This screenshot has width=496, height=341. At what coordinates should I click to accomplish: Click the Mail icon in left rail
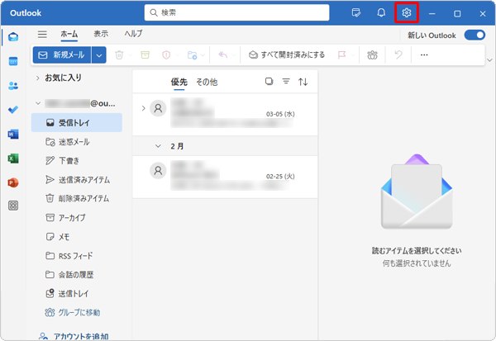13,37
